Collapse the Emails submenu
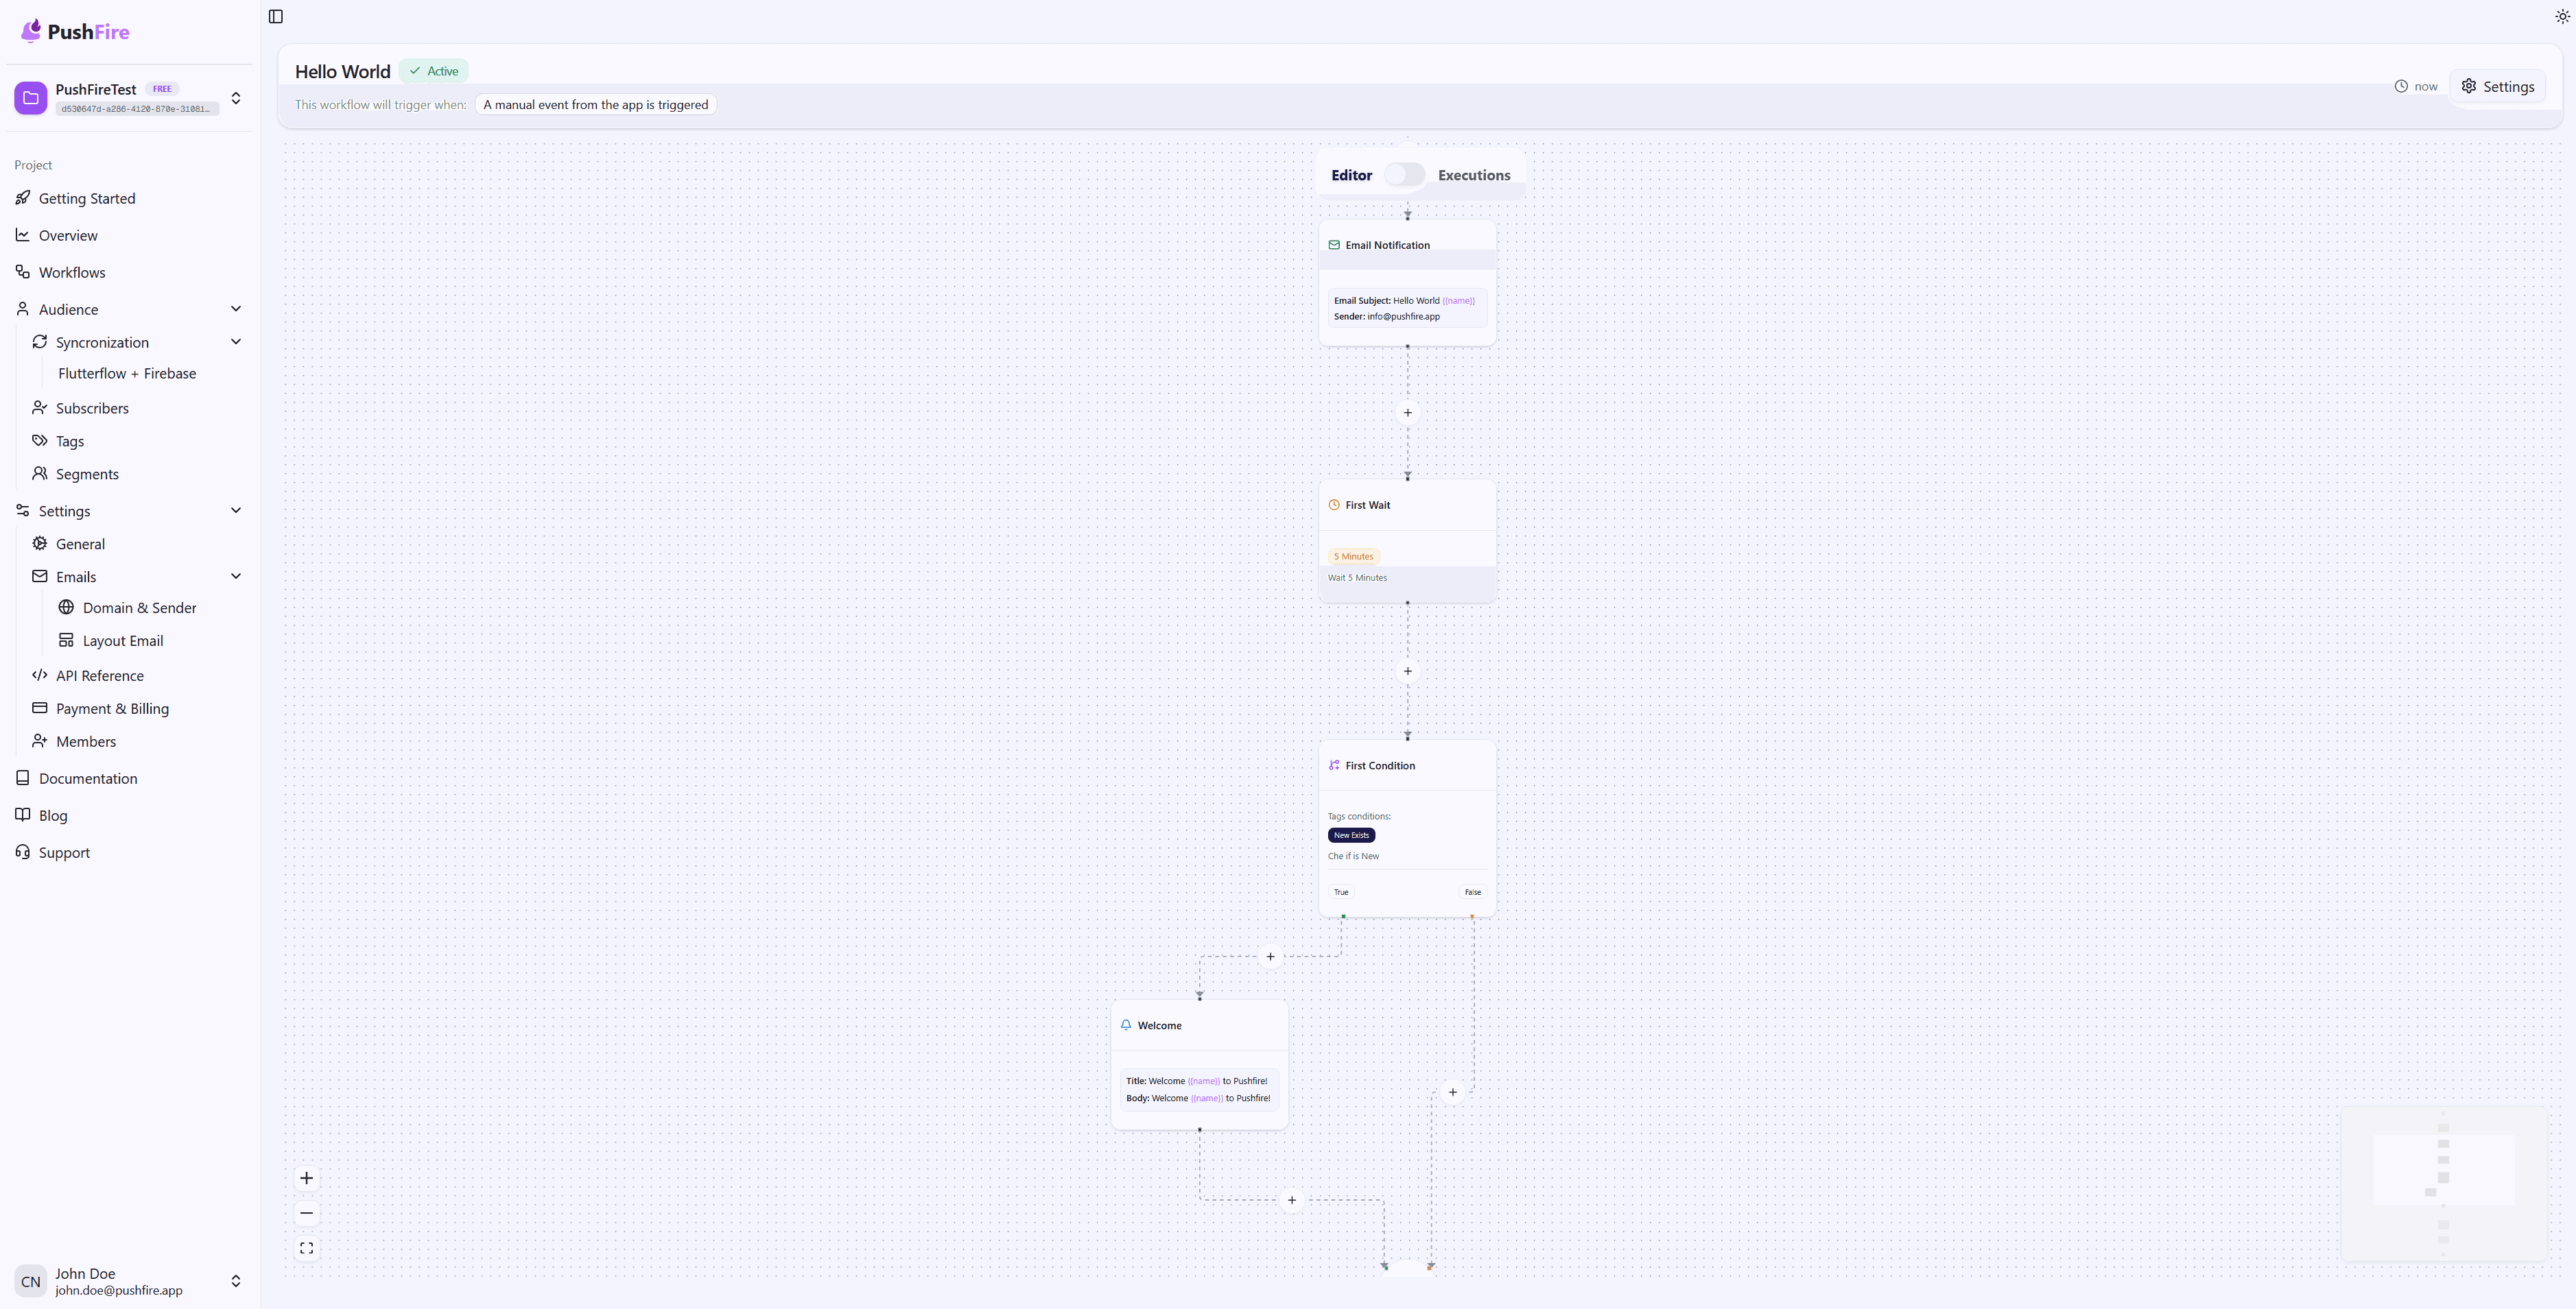The width and height of the screenshot is (2576, 1309). click(236, 577)
